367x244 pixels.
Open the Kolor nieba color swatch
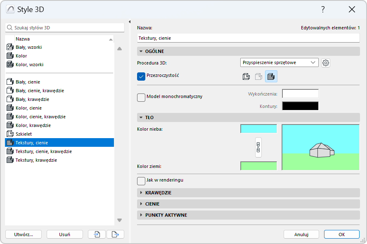pos(258,129)
